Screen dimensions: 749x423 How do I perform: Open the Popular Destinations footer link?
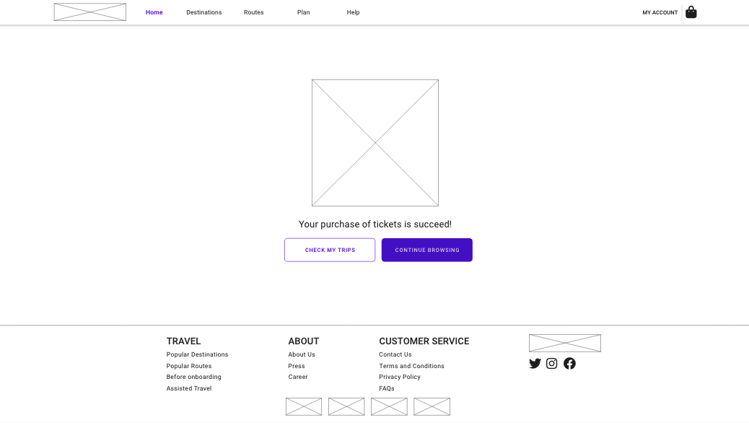click(x=197, y=354)
